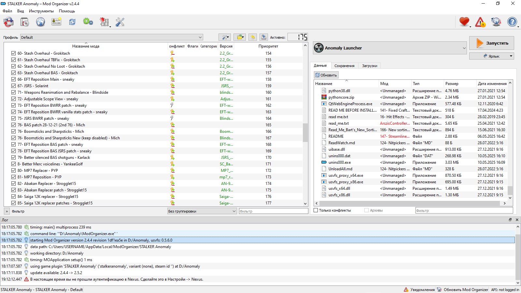Toggle checkbox of 72- Adjustable Scope View
The height and width of the screenshot is (293, 521).
pyautogui.click(x=13, y=99)
